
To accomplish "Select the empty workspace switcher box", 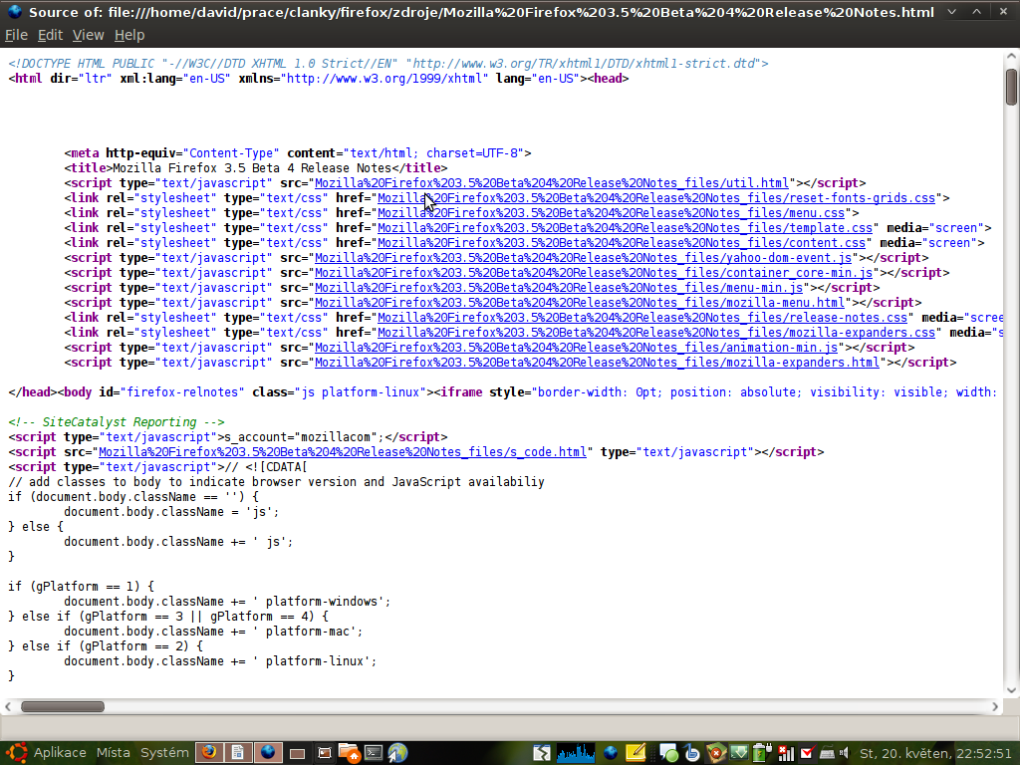I will coord(297,753).
